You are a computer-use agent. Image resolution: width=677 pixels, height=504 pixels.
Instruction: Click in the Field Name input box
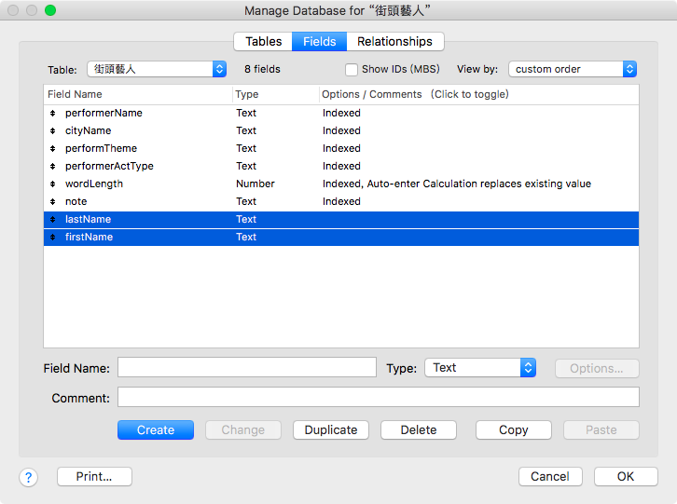click(247, 367)
